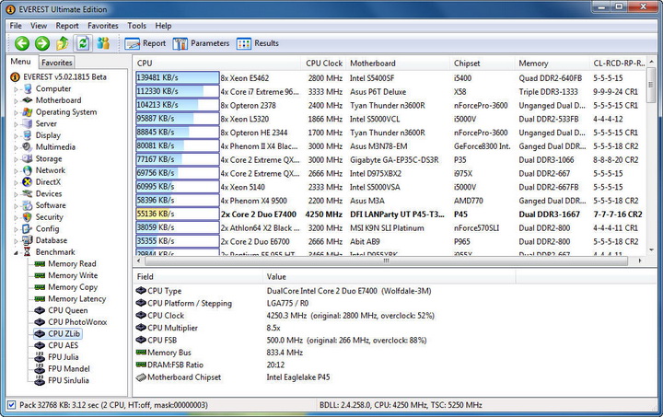This screenshot has width=663, height=417.
Task: Select the Computer tree icon
Action: click(28, 88)
